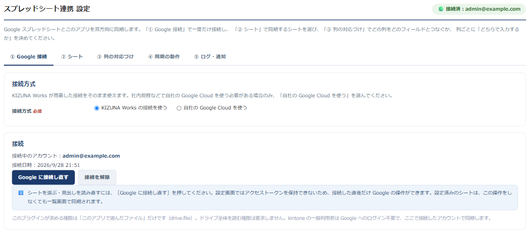Open the '③ 列の対応づけ' tab
Image resolution: width=530 pixels, height=234 pixels.
[x=115, y=57]
